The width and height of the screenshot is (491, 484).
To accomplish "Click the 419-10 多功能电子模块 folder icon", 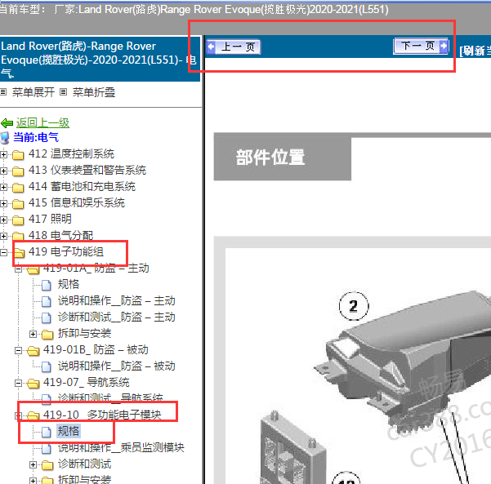I will click(x=33, y=415).
